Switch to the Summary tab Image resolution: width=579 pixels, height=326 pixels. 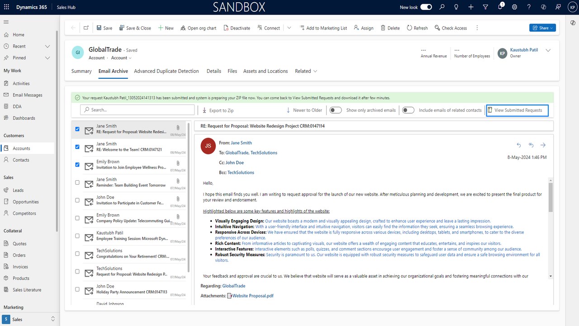click(x=81, y=71)
